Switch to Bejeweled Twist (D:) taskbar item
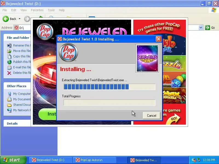This screenshot has width=219, height=164. 51,160
